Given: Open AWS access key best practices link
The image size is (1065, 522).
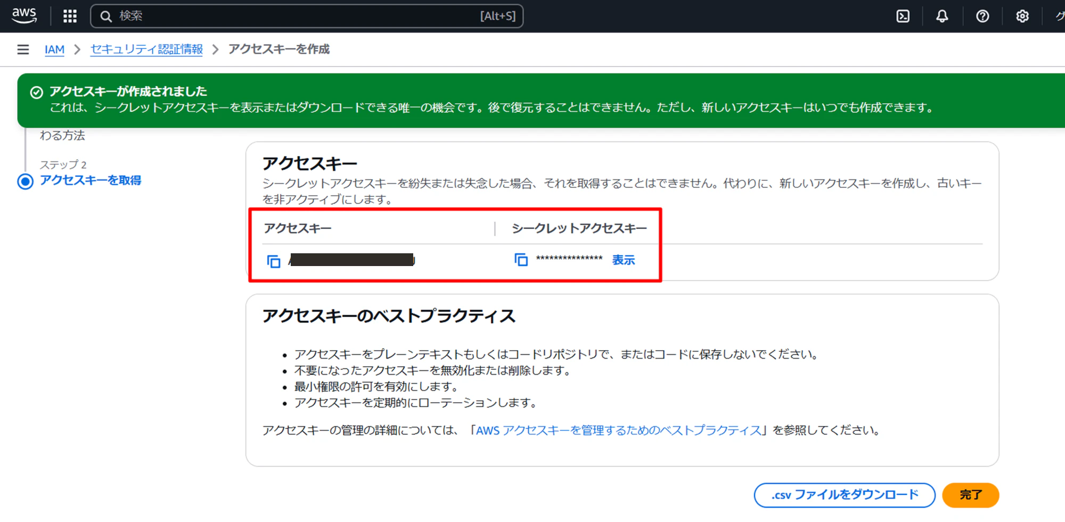Looking at the screenshot, I should (618, 430).
